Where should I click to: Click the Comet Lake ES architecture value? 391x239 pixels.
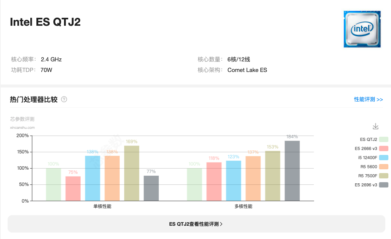point(247,70)
